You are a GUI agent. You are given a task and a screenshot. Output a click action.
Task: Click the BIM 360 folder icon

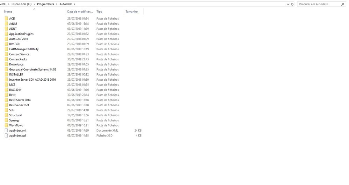[x=6, y=44]
